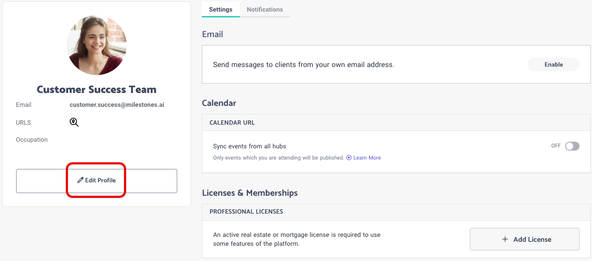Viewport: 592px width, 261px height.
Task: Click the profile avatar photo
Action: 97,45
